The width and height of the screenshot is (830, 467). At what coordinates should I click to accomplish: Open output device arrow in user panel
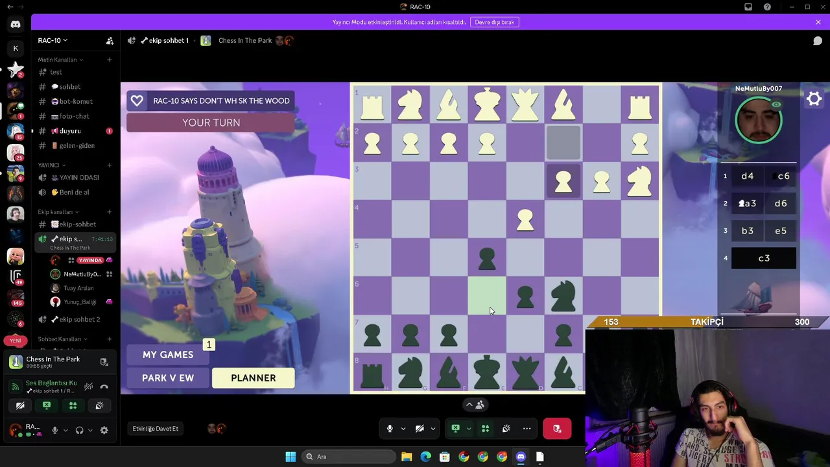89,430
